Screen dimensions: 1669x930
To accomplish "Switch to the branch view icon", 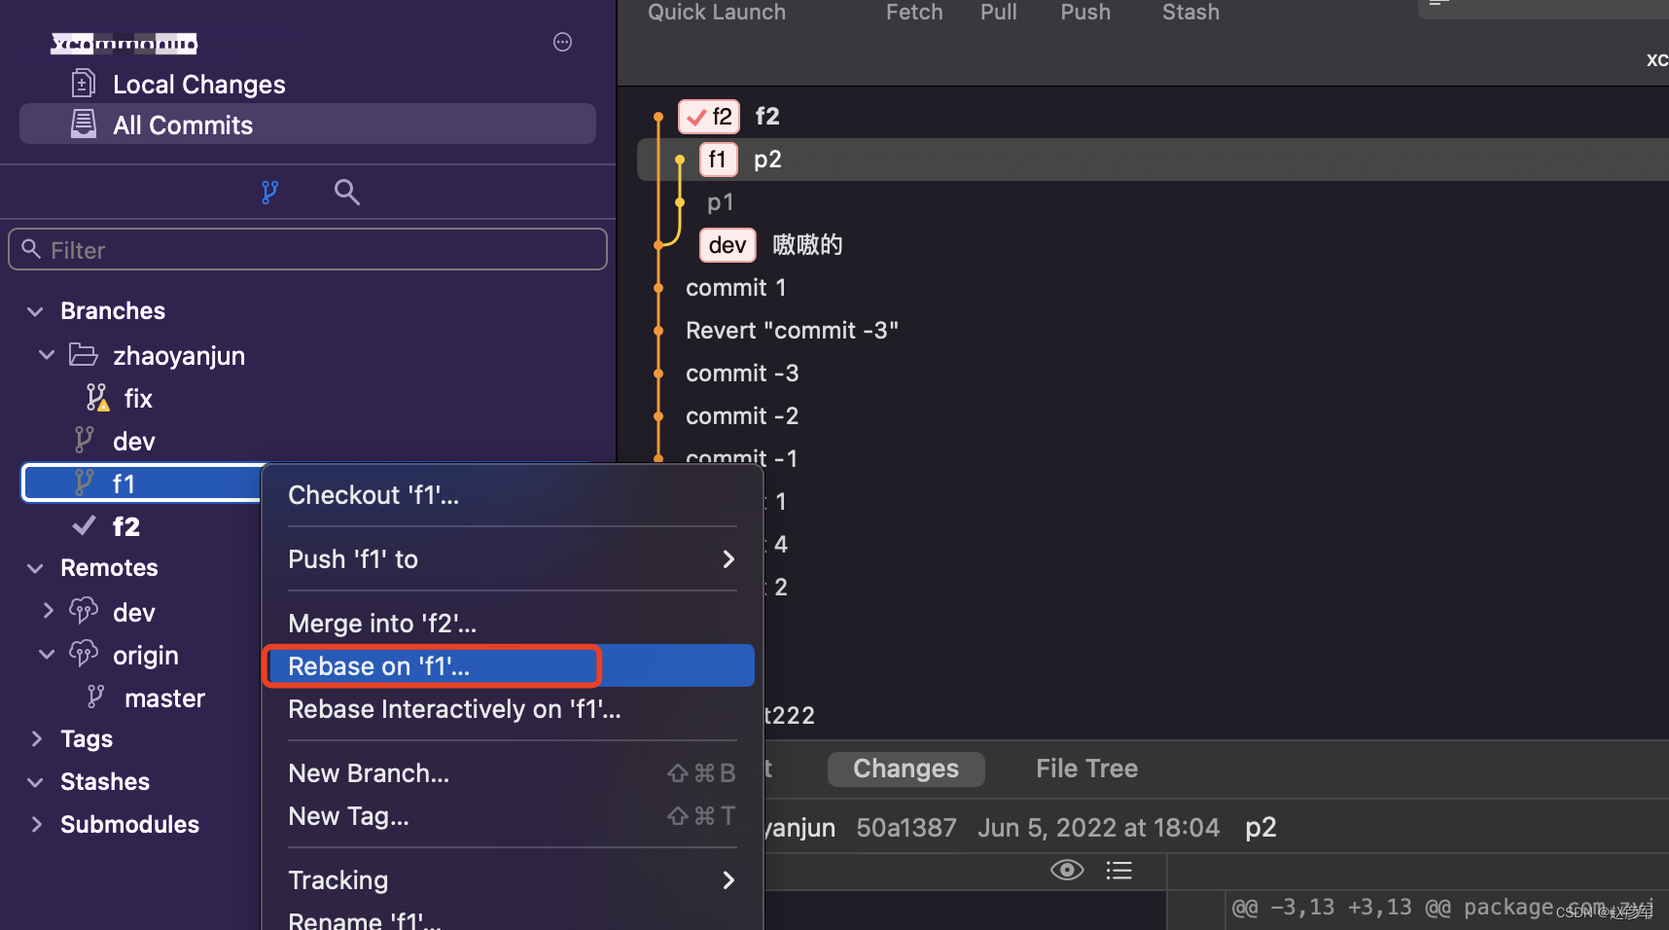I will (x=269, y=193).
